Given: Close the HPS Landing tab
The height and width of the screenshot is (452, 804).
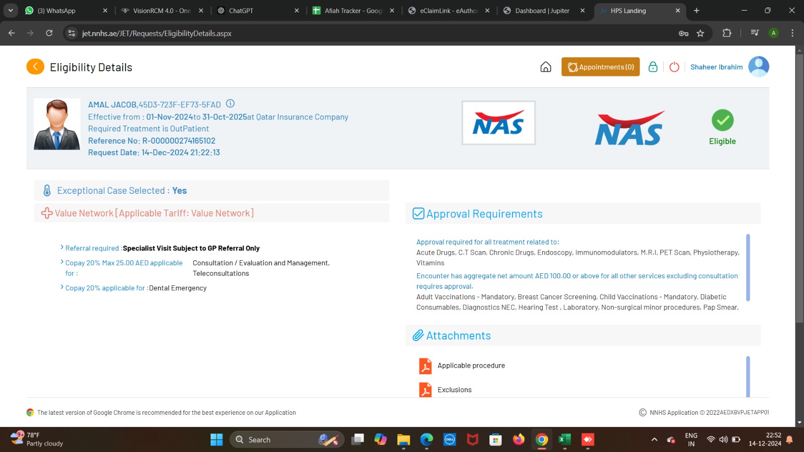Looking at the screenshot, I should click(x=678, y=11).
